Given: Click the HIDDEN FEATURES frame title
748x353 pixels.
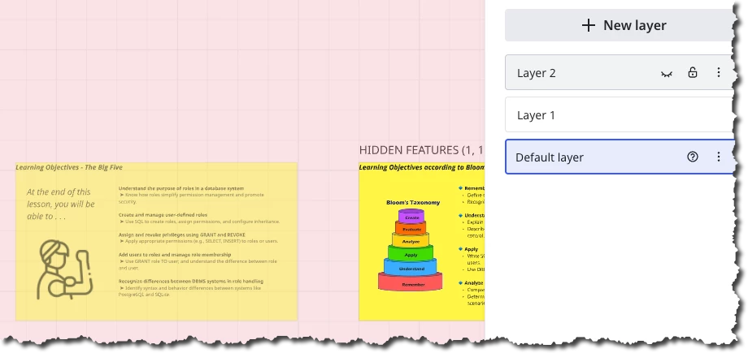Looking at the screenshot, I should pyautogui.click(x=422, y=150).
